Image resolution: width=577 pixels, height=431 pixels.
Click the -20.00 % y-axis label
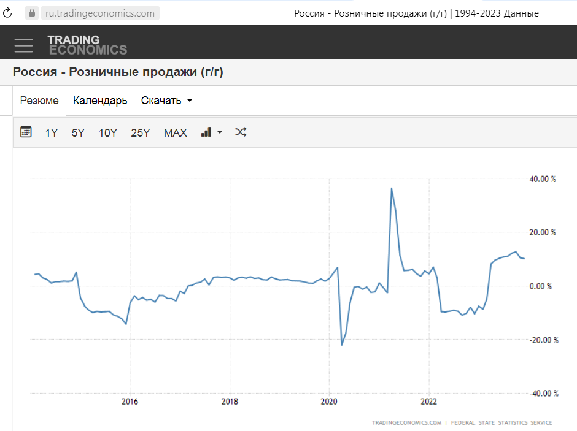pos(544,340)
